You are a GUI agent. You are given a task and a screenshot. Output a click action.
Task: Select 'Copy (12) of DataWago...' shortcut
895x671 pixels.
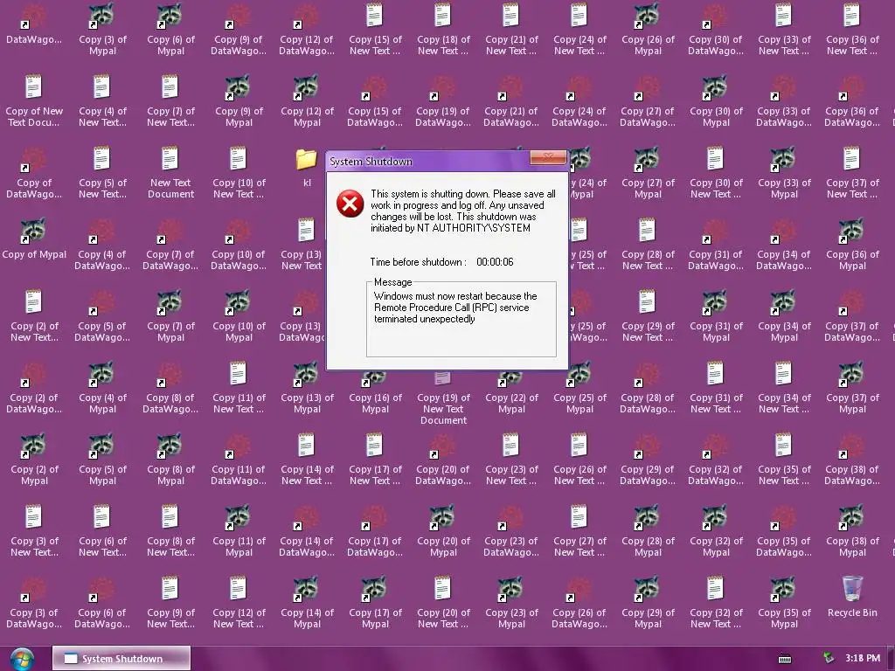point(307,29)
